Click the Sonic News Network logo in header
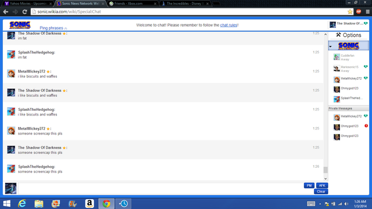 point(20,25)
